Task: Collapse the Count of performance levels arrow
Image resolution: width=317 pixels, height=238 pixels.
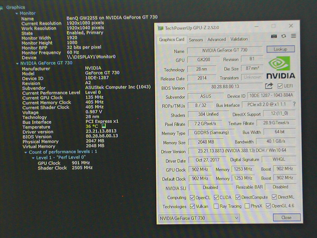Action: coord(26,152)
